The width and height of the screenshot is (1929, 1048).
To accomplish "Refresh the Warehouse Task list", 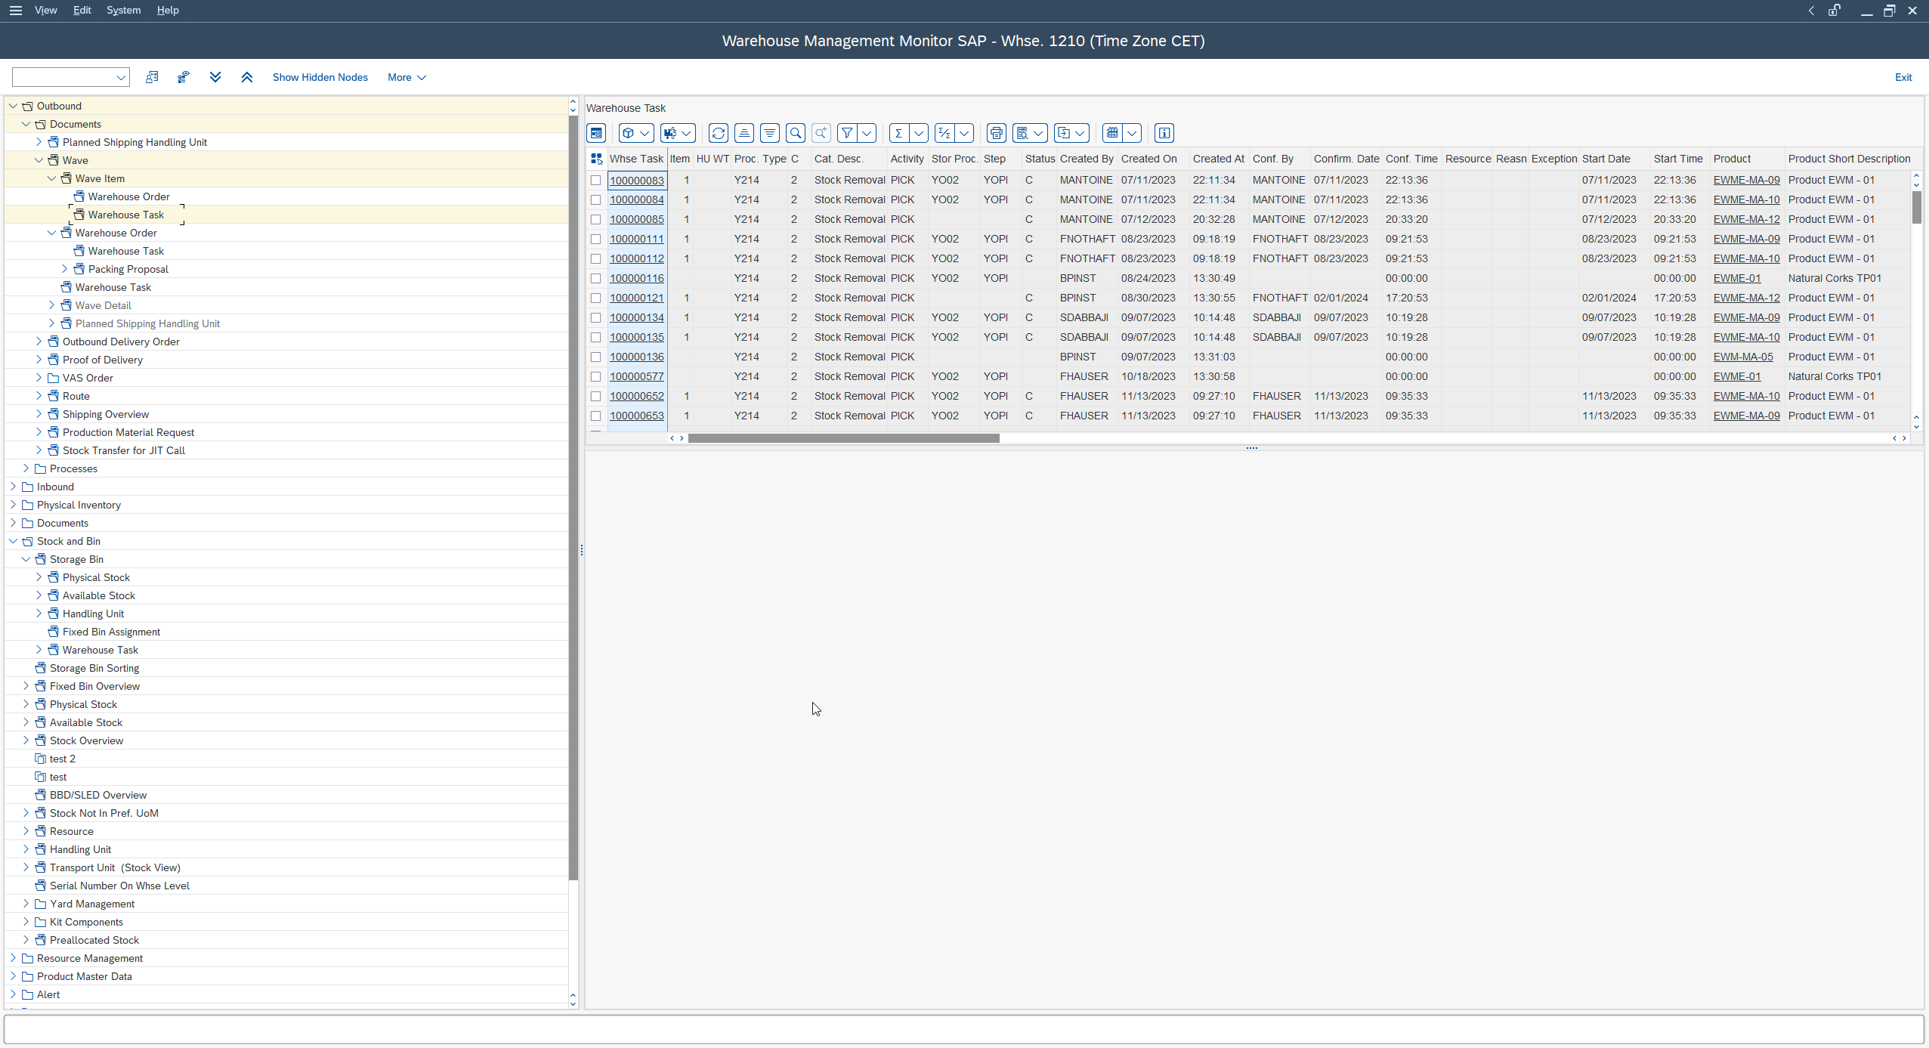I will (718, 133).
